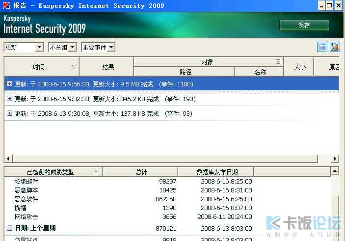
Task: Click the 数据库发布日期 column header
Action: tap(215, 172)
